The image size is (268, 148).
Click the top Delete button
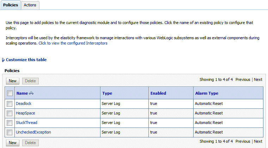pyautogui.click(x=30, y=81)
